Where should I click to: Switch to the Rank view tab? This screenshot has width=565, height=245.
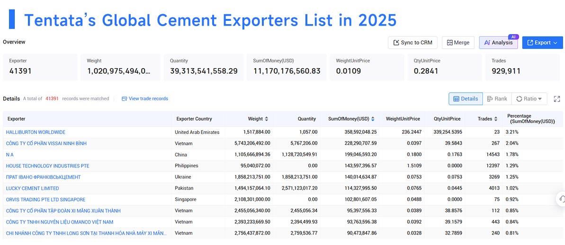497,98
